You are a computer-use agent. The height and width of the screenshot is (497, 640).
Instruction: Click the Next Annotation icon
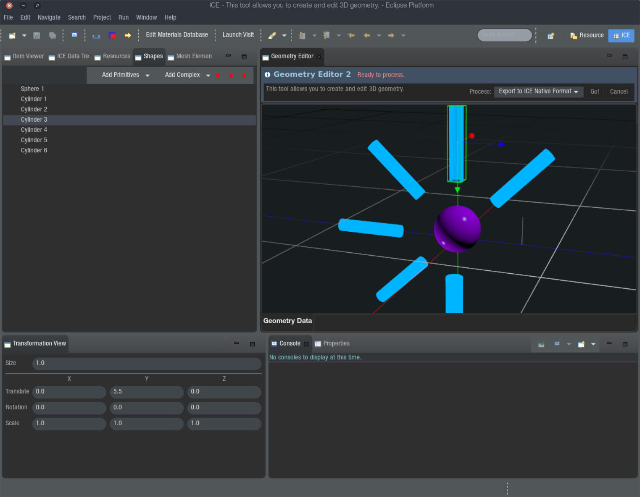302,36
